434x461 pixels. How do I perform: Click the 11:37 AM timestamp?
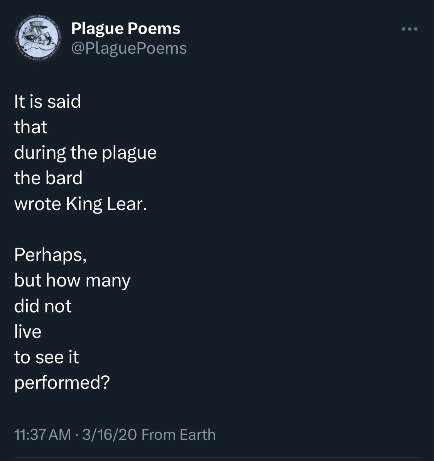(42, 435)
